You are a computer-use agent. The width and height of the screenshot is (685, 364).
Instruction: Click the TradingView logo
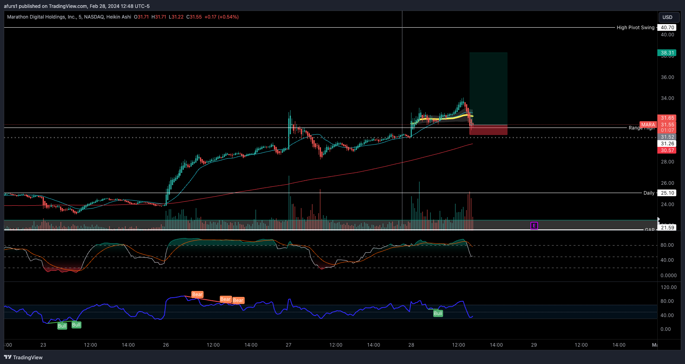point(23,357)
